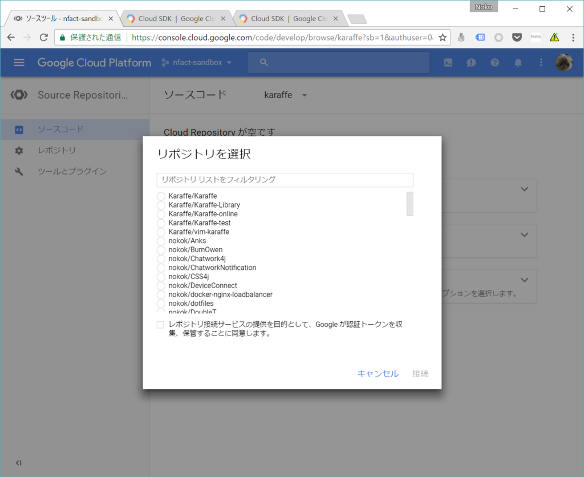Click the キャンセル button in the dialog
This screenshot has width=584, height=477.
coord(378,373)
